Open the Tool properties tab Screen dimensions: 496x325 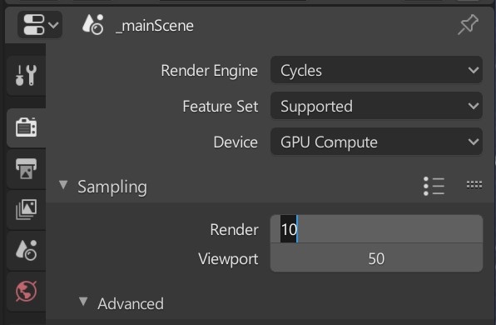tap(27, 75)
